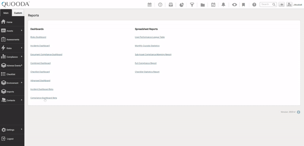Click the Compliance bar chart icon
The width and height of the screenshot is (304, 146).
[3, 57]
